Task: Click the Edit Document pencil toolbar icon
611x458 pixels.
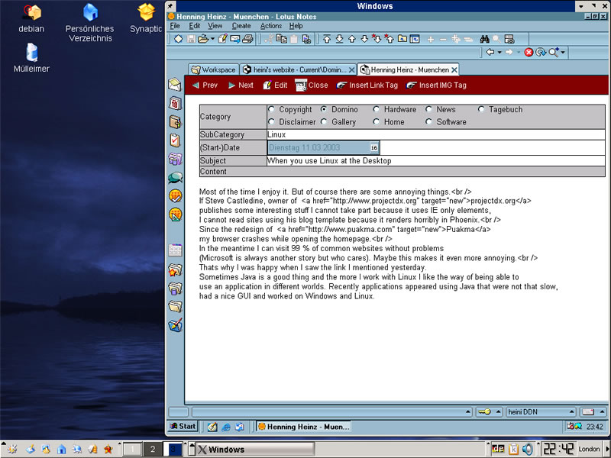Action: pos(222,39)
